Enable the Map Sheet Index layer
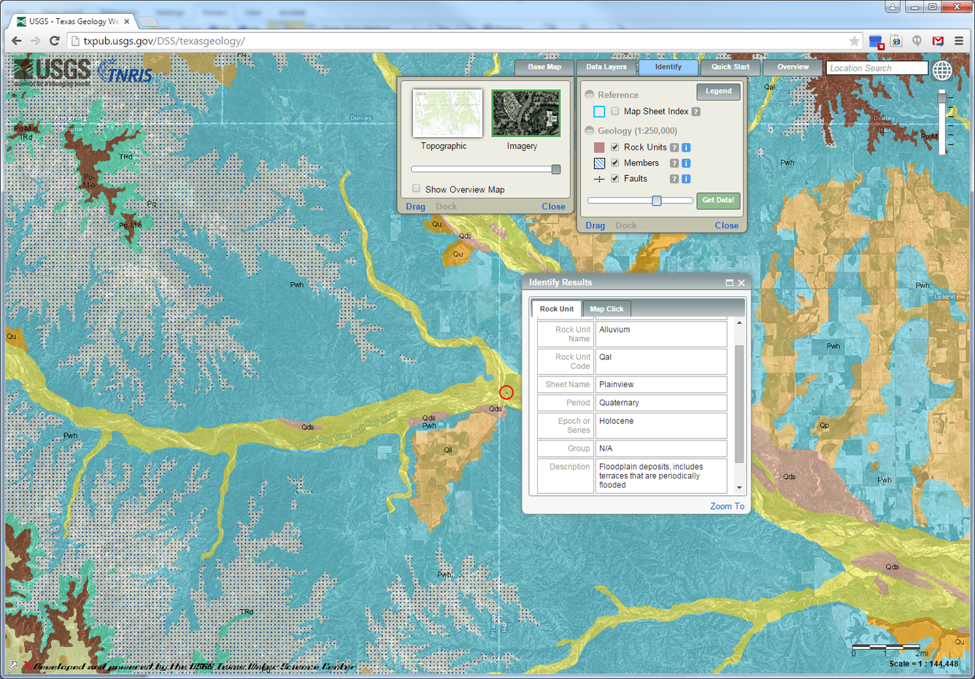Image resolution: width=975 pixels, height=679 pixels. point(615,112)
